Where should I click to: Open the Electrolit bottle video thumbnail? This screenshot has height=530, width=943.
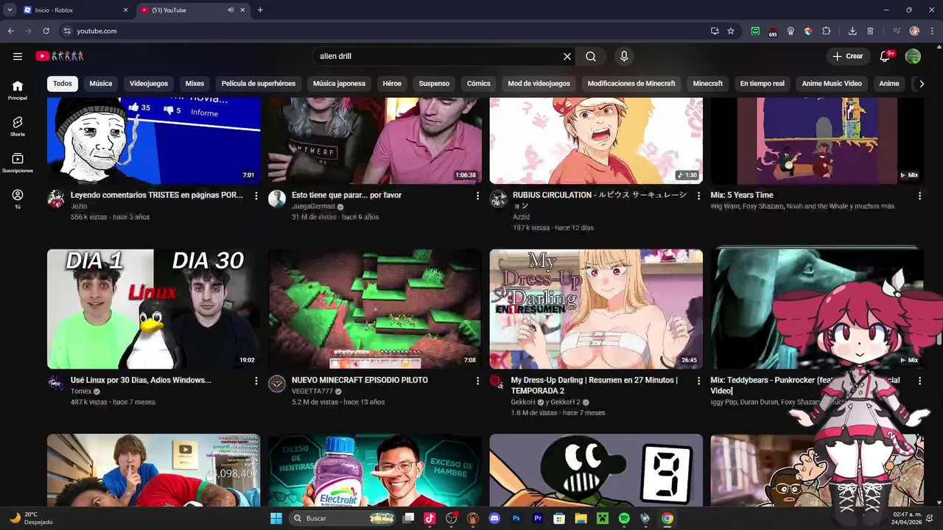coord(375,470)
